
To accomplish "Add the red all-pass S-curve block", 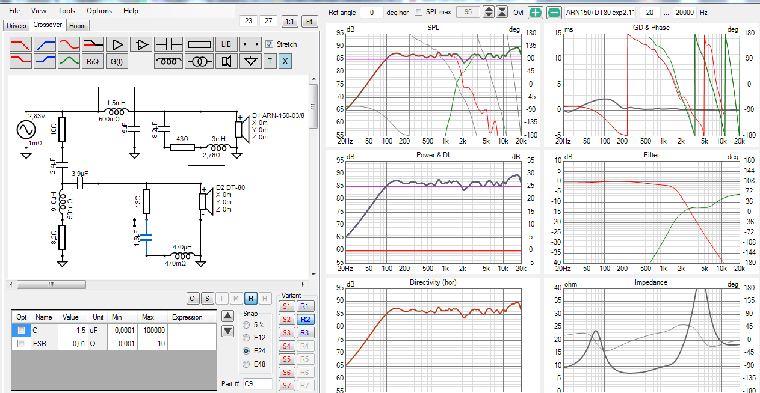I will tap(69, 44).
